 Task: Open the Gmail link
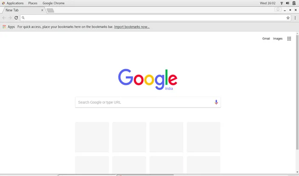click(266, 39)
